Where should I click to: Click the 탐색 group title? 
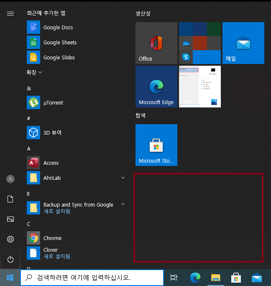click(141, 115)
